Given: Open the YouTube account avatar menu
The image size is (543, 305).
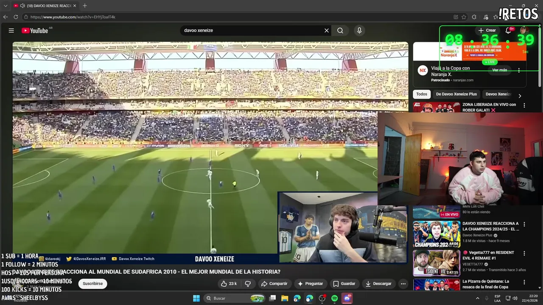Looking at the screenshot, I should 524,30.
